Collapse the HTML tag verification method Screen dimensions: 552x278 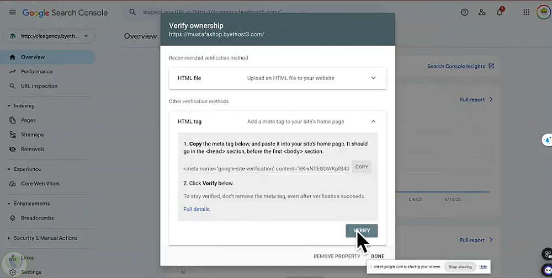(373, 121)
